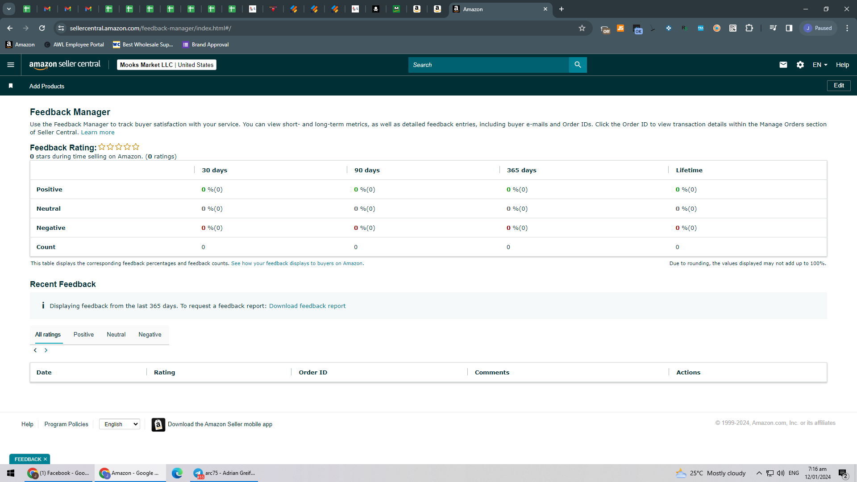Open the Mooks Market LLC account switcher
The image size is (857, 482).
click(x=166, y=65)
